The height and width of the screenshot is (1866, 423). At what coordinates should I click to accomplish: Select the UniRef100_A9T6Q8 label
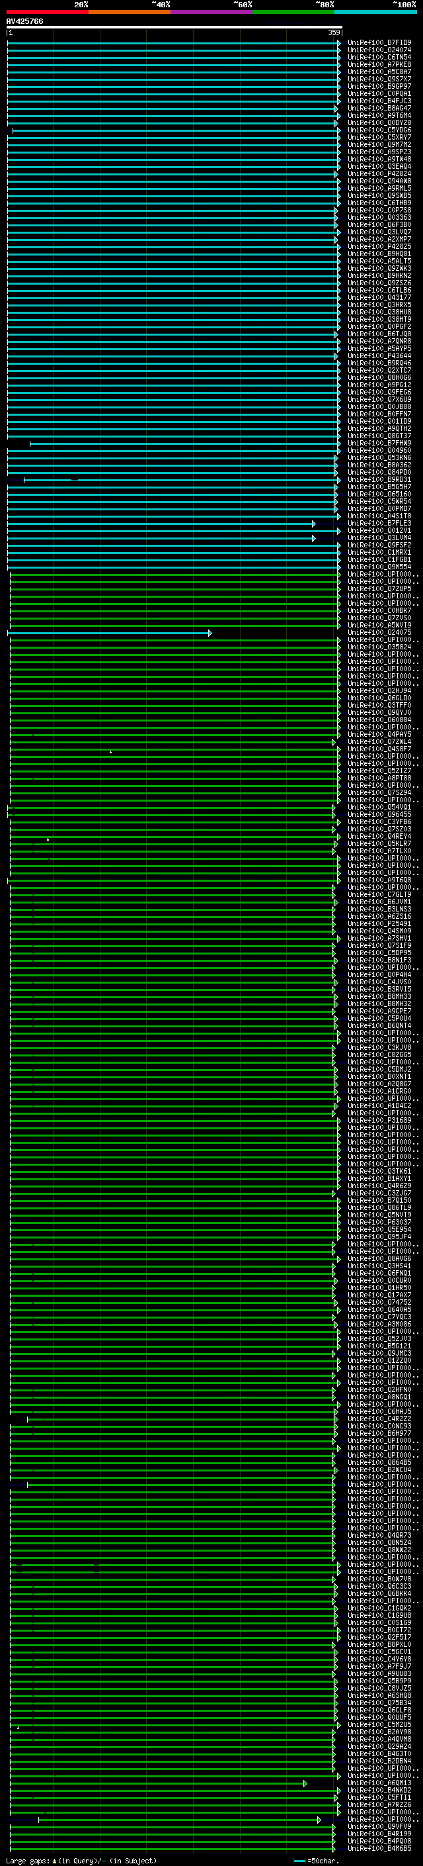point(379,880)
